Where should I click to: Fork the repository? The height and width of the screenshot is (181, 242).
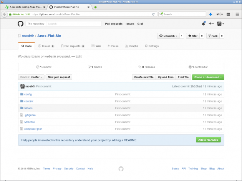pyautogui.click(x=213, y=36)
